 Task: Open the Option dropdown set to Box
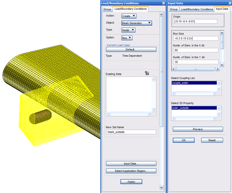127,38
